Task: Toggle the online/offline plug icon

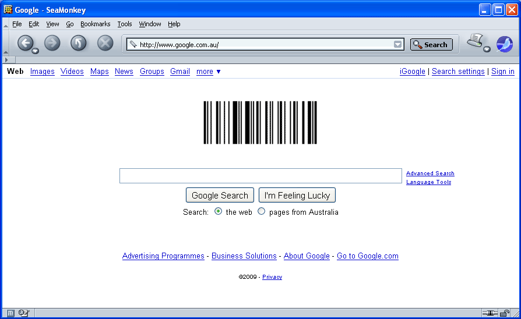Action: (x=490, y=313)
